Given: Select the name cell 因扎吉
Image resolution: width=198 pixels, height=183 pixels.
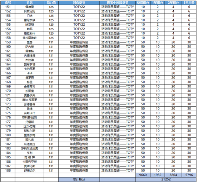Looking at the screenshot, I should click(x=30, y=139).
